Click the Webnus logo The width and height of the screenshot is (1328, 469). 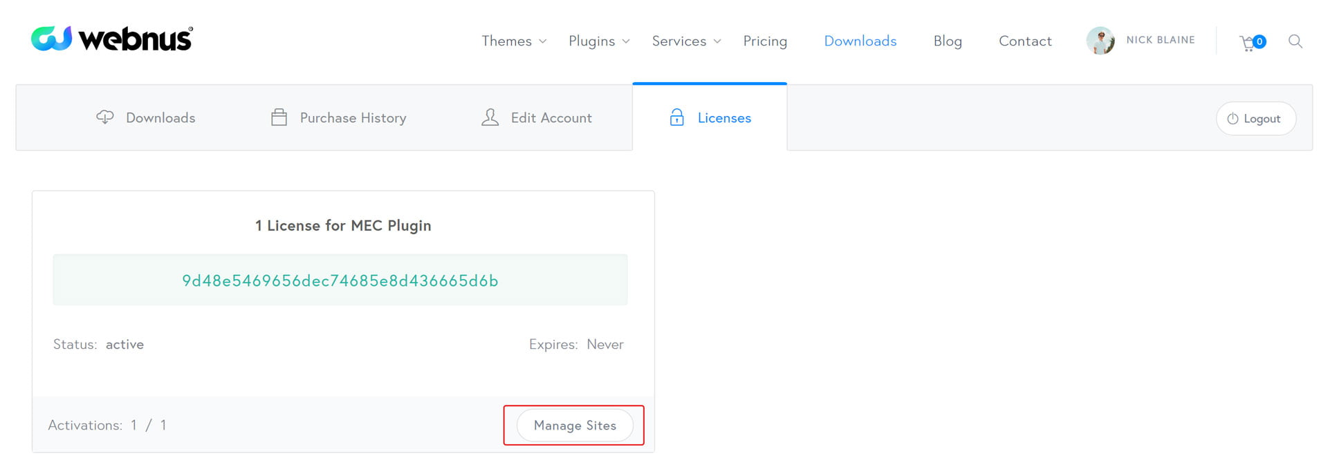tap(112, 39)
